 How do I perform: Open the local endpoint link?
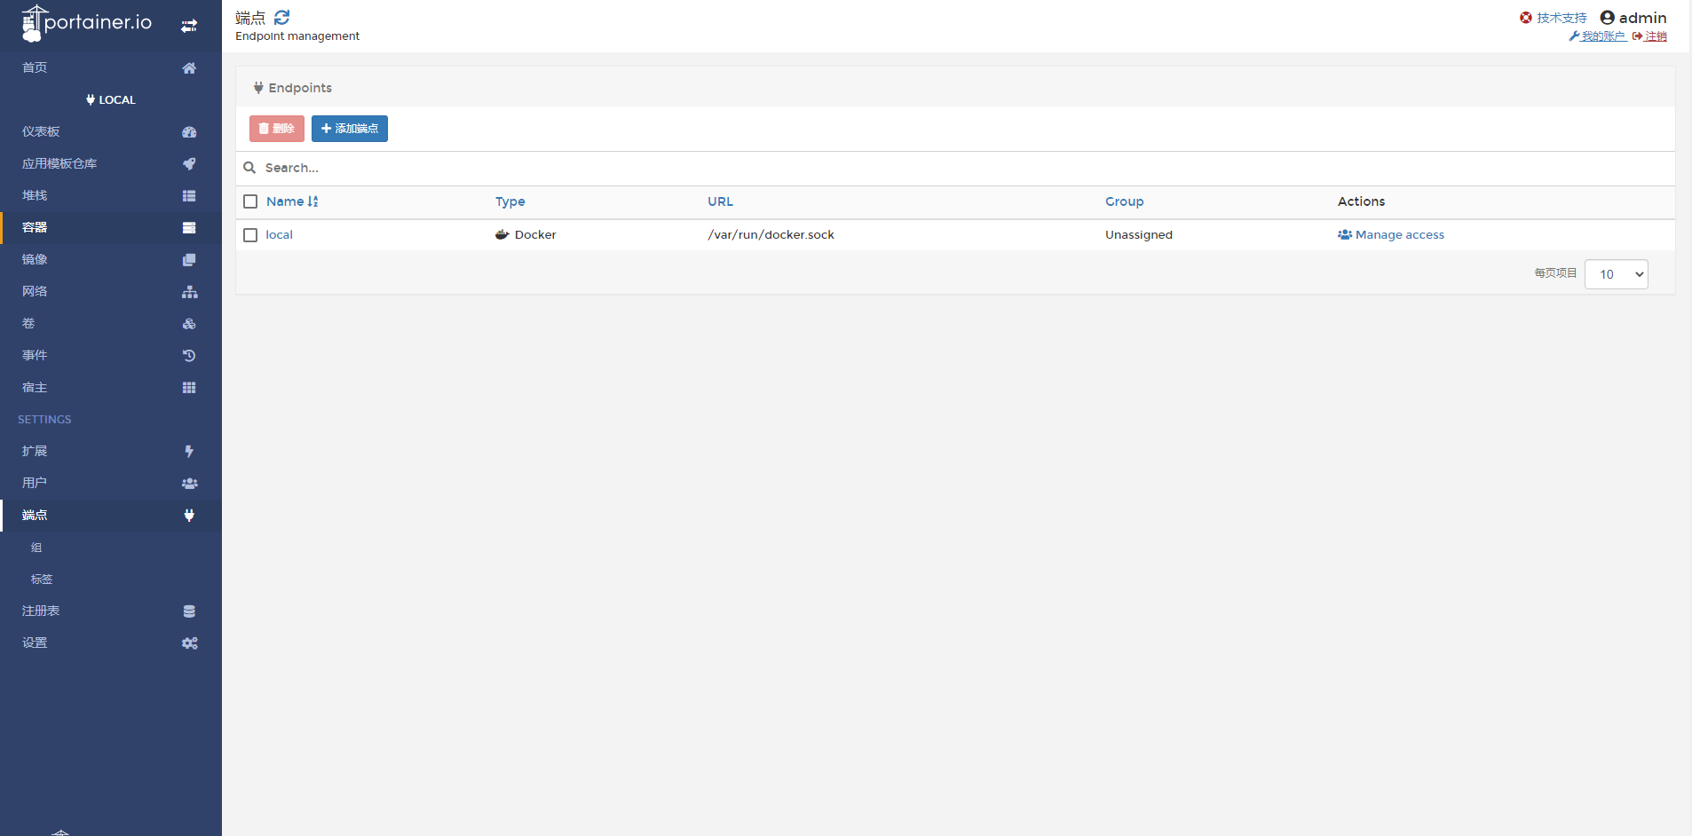pos(279,235)
